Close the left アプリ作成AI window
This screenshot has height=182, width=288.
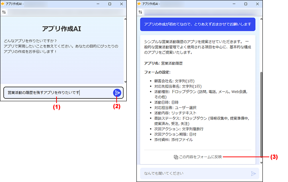coord(121,4)
